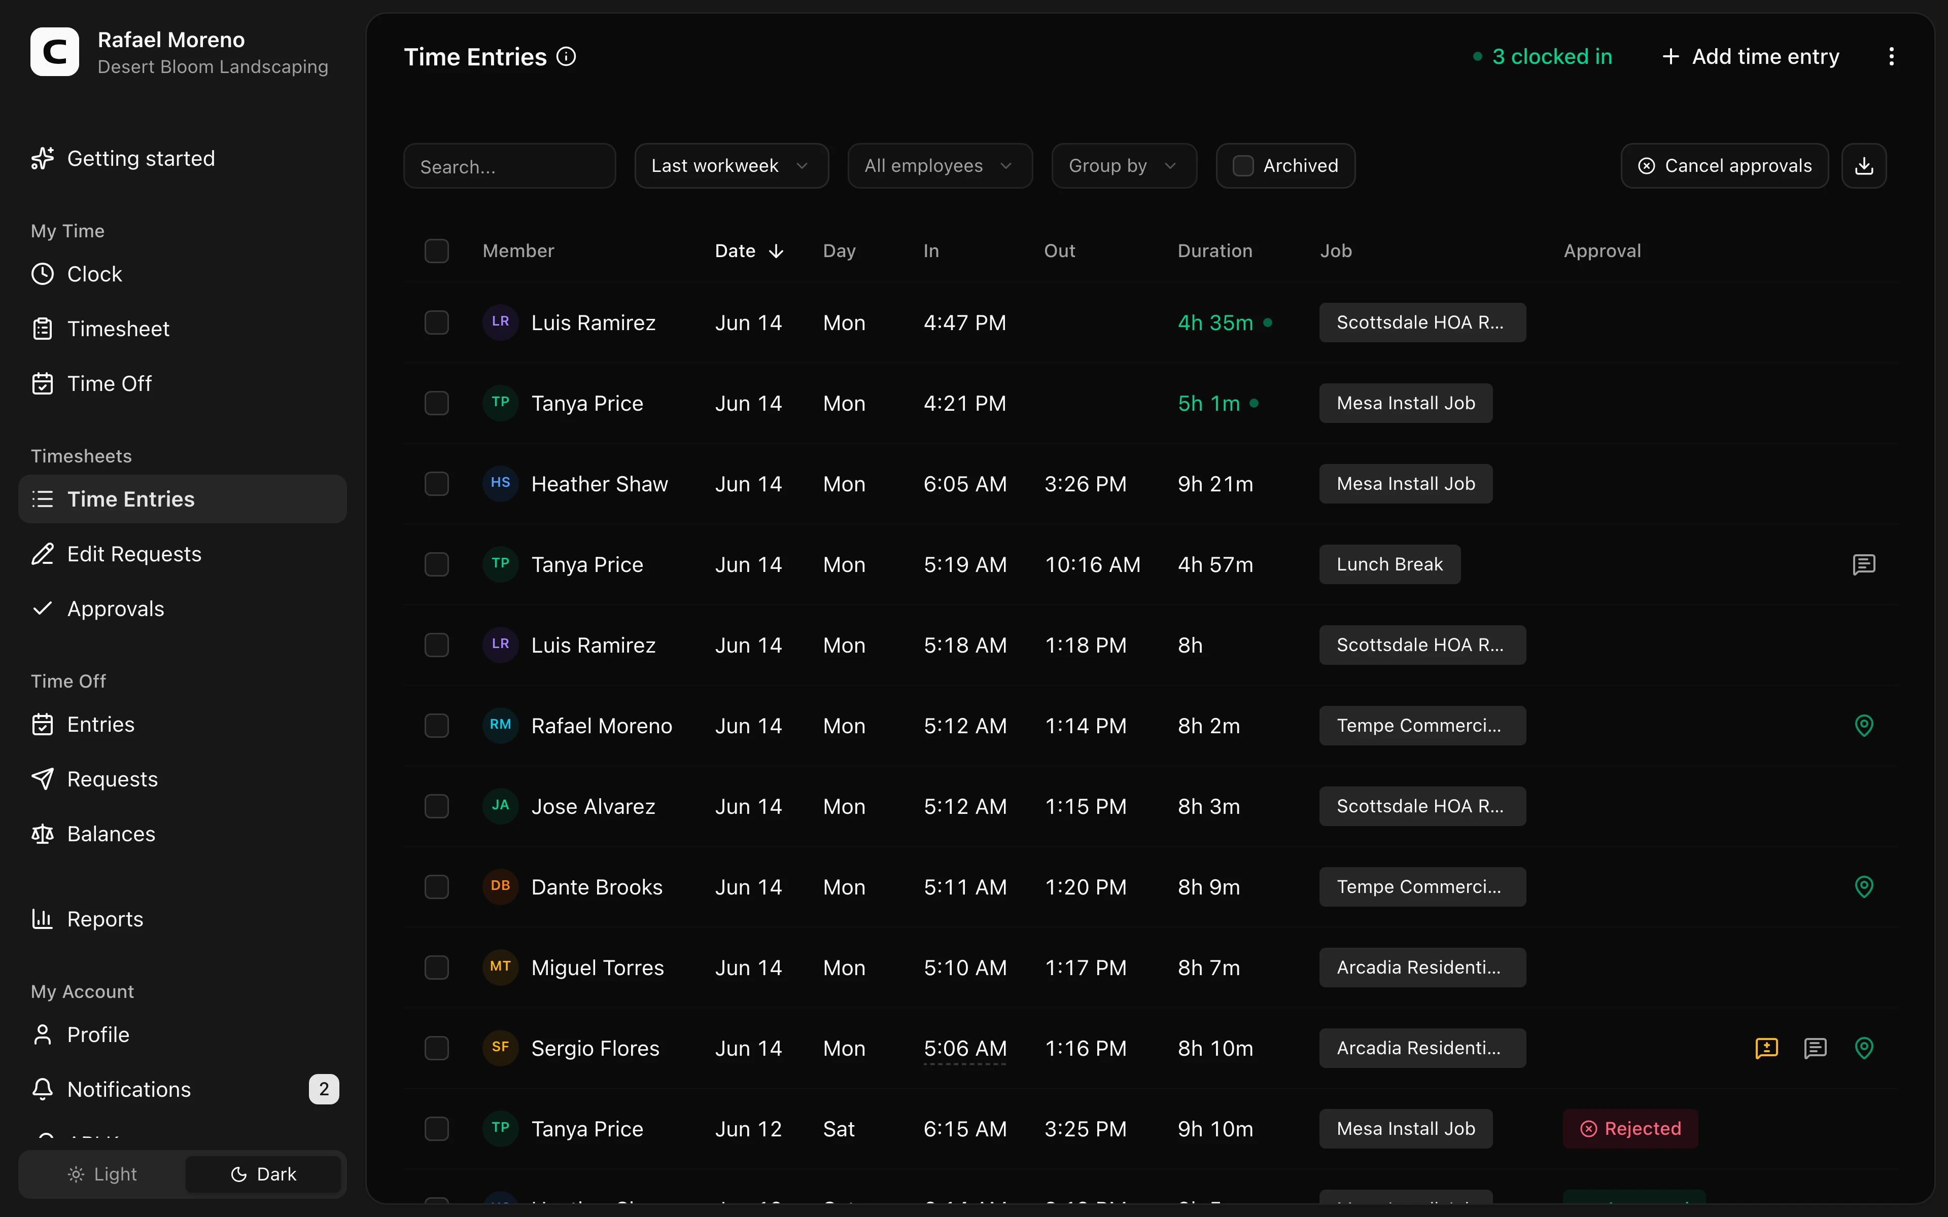Enable the Archived checkbox filter
Viewport: 1948px width, 1217px height.
click(x=1243, y=166)
